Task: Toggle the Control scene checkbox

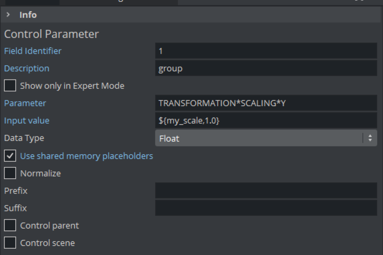Action: (x=10, y=243)
